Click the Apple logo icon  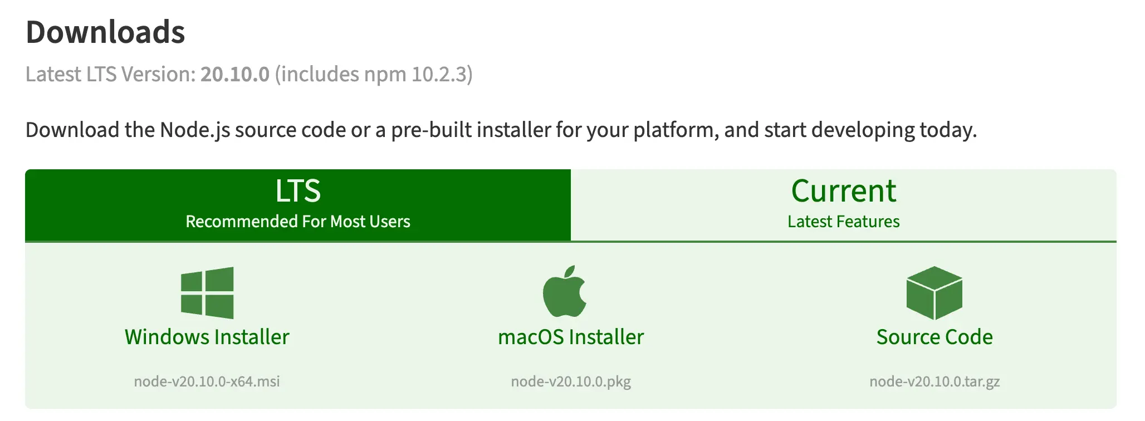565,292
